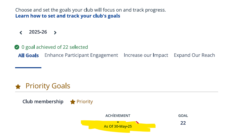This screenshot has height=138, width=233.
Task: Click the "0 goal achieved of 22 selected" text
Action: 55,47
